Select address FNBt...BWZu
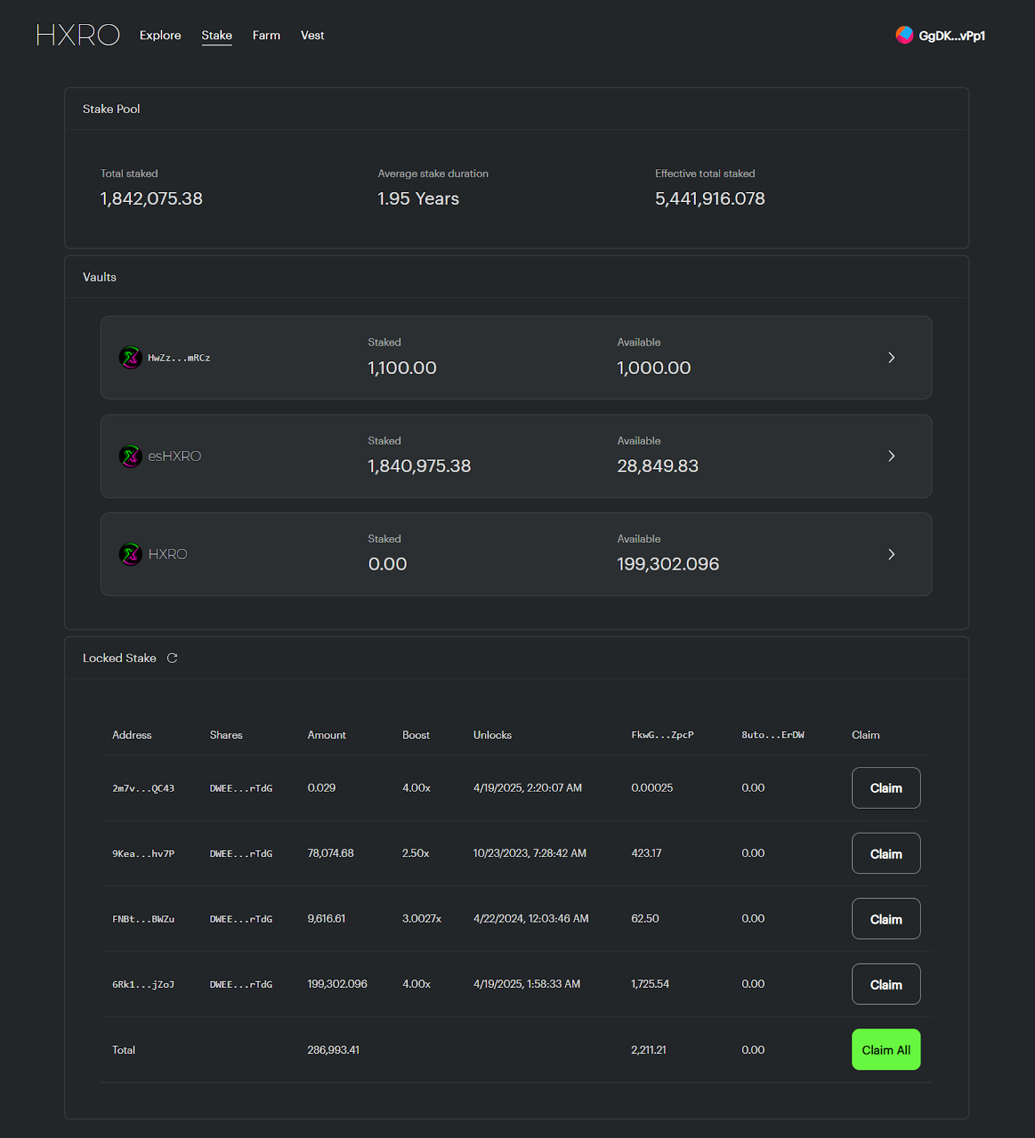The image size is (1035, 1138). 143,919
